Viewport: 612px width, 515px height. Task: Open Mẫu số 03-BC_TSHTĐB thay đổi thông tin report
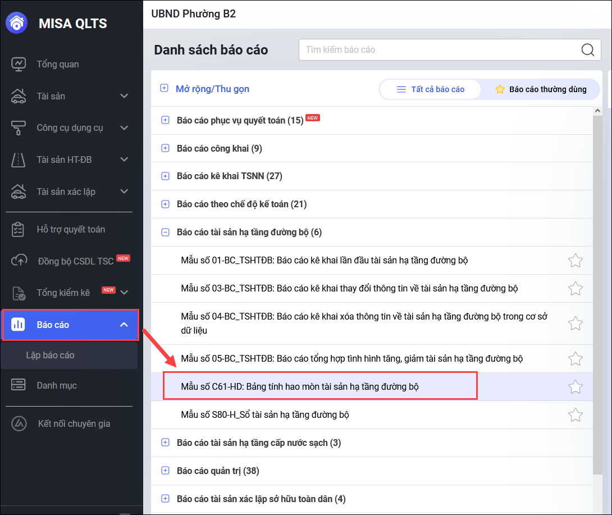(x=349, y=289)
